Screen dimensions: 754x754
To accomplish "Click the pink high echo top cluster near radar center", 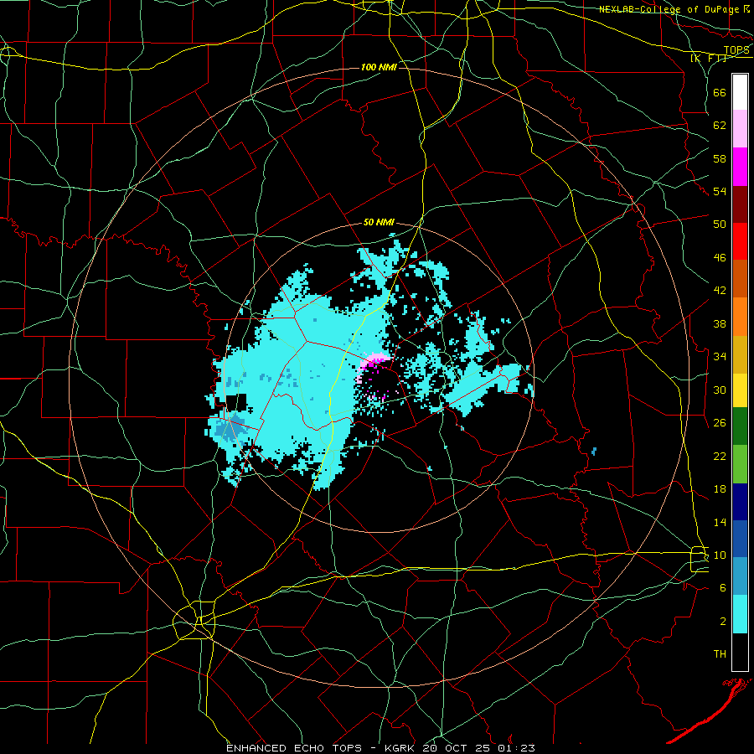I will point(374,362).
